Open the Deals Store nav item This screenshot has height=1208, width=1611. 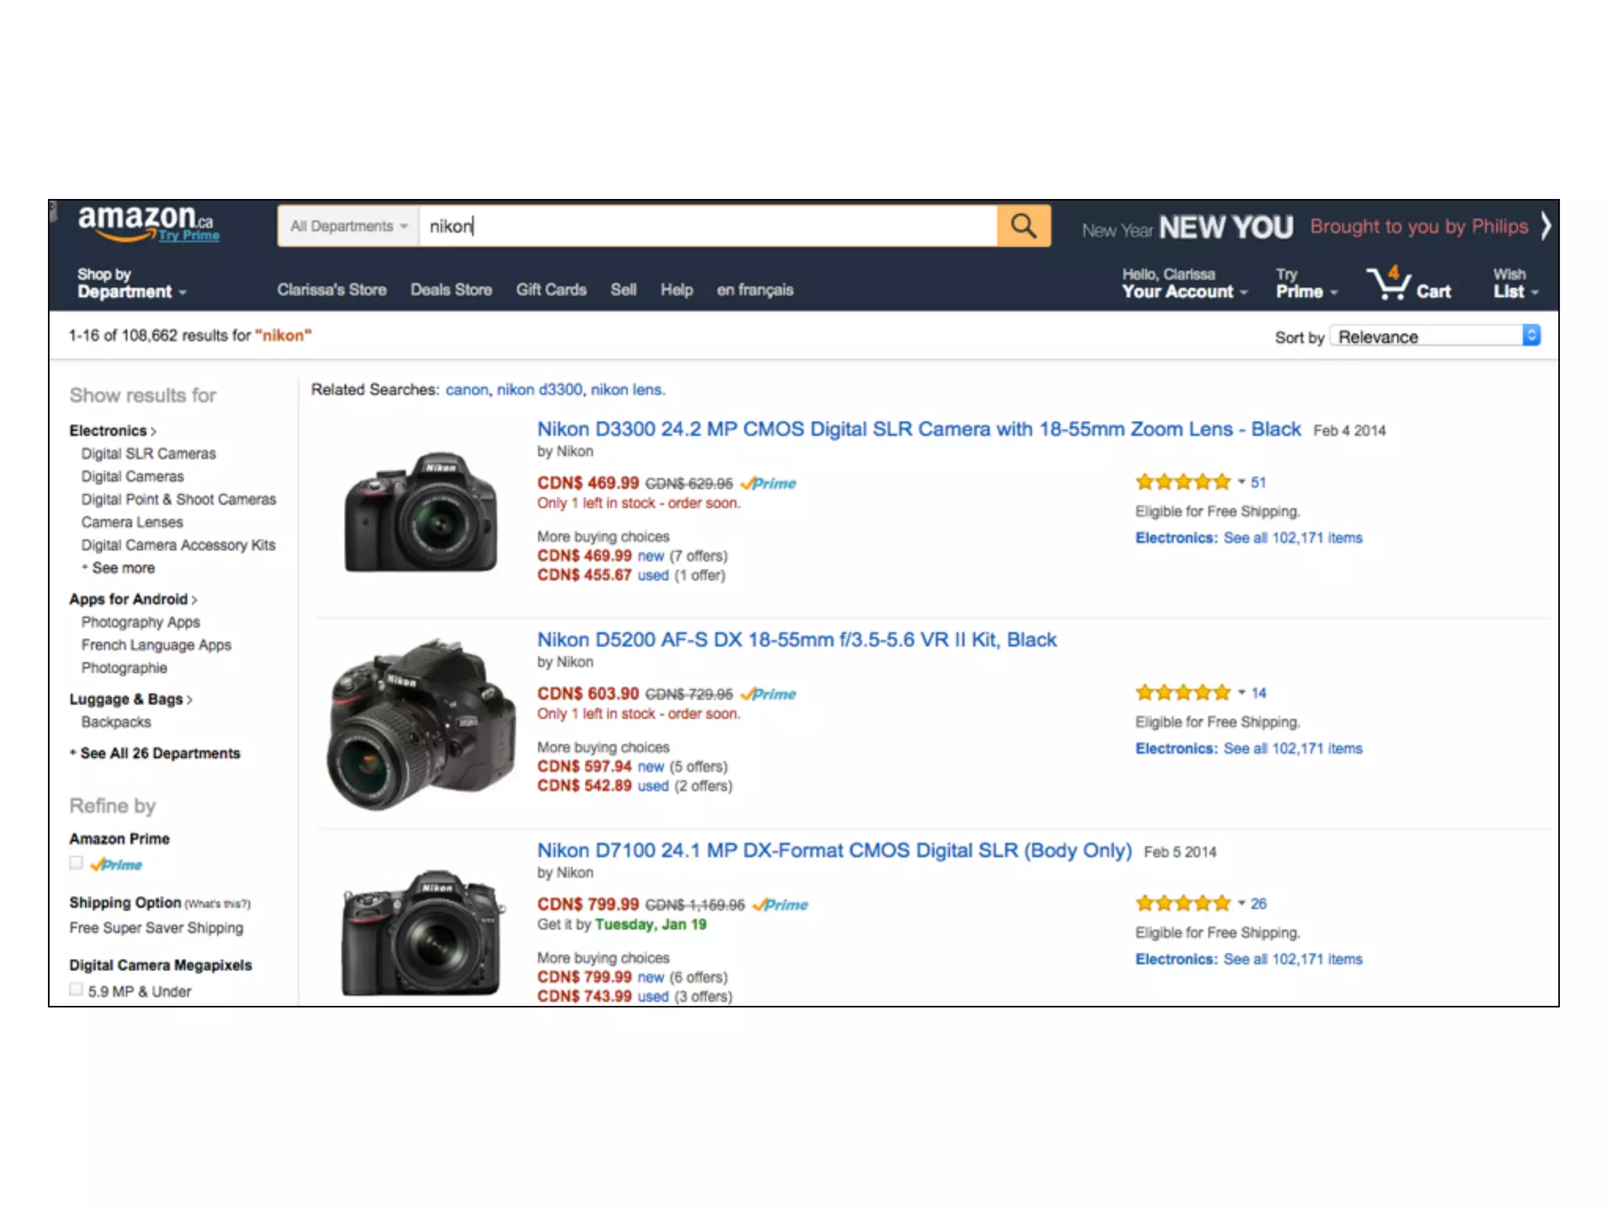click(451, 289)
